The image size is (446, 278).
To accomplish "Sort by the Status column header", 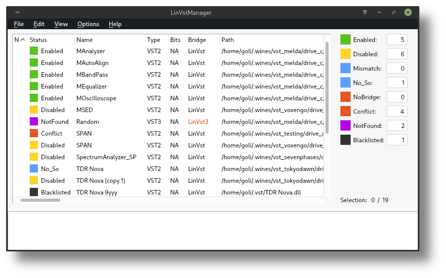I will [51, 40].
